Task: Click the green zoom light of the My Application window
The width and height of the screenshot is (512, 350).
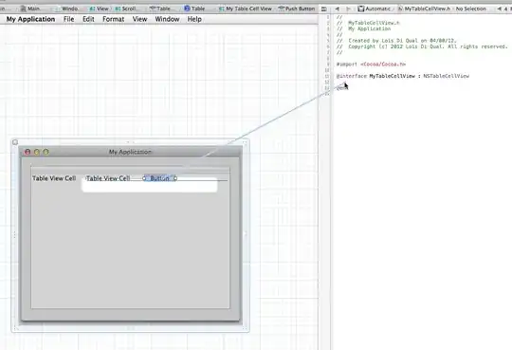Action: click(46, 152)
